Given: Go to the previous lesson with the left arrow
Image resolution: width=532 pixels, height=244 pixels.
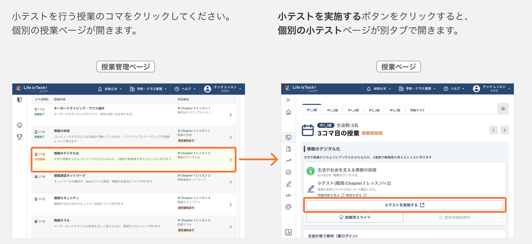Looking at the screenshot, I should pyautogui.click(x=493, y=130).
